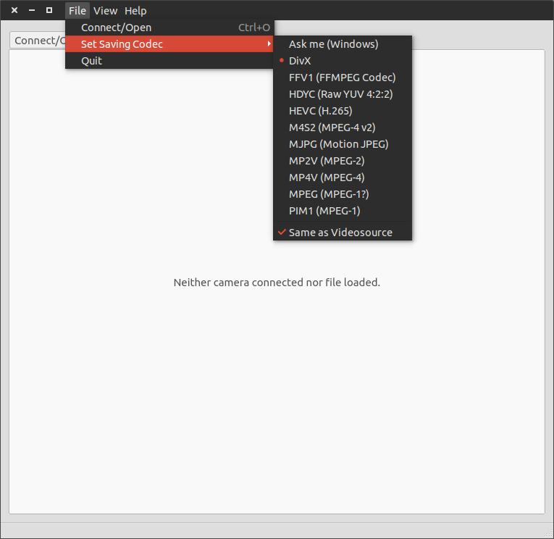Select MJPG (Motion JPEG) codec
554x539 pixels.
coord(343,144)
